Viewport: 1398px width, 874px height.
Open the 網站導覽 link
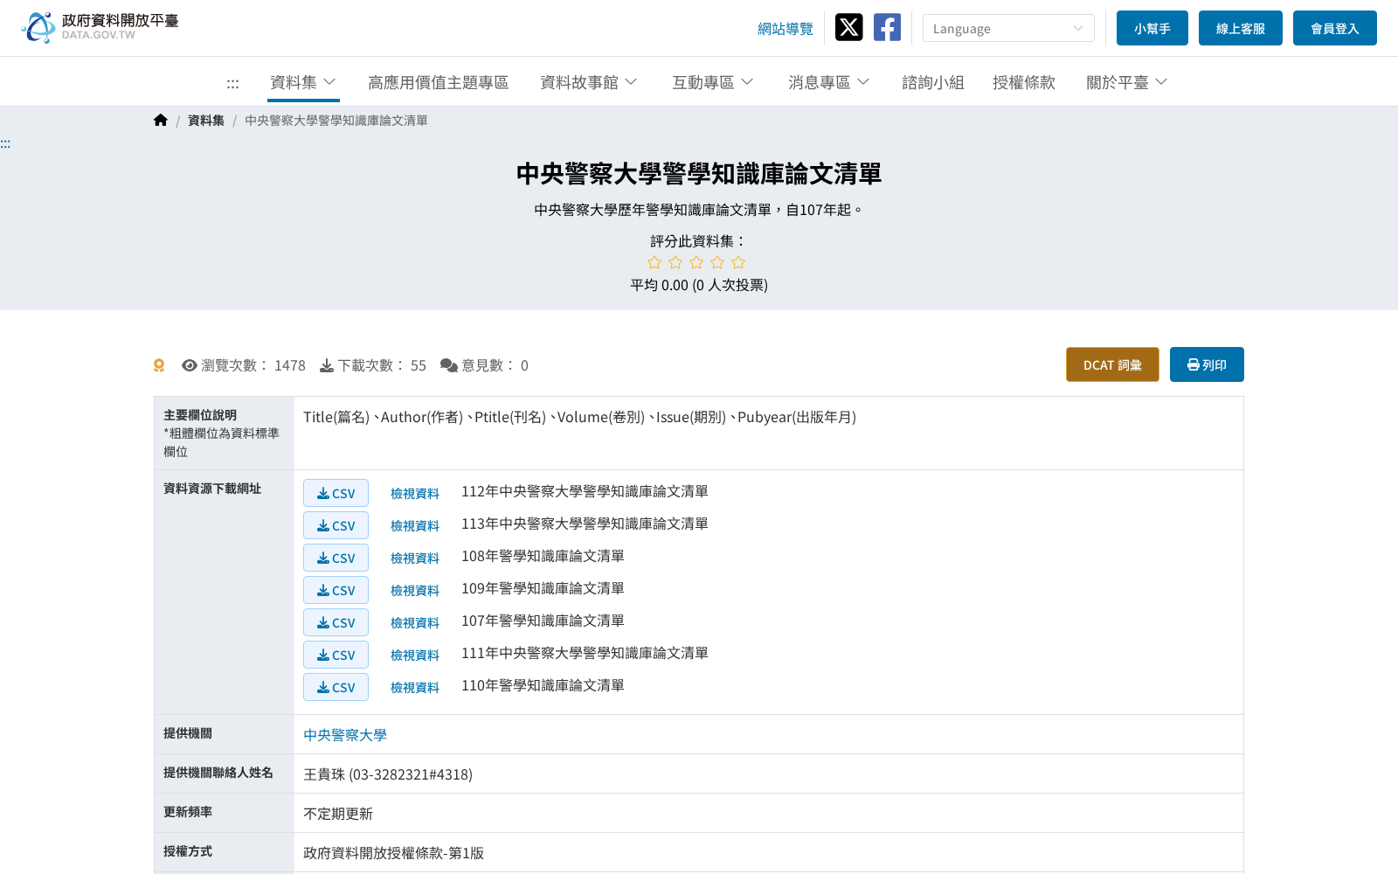click(x=785, y=29)
